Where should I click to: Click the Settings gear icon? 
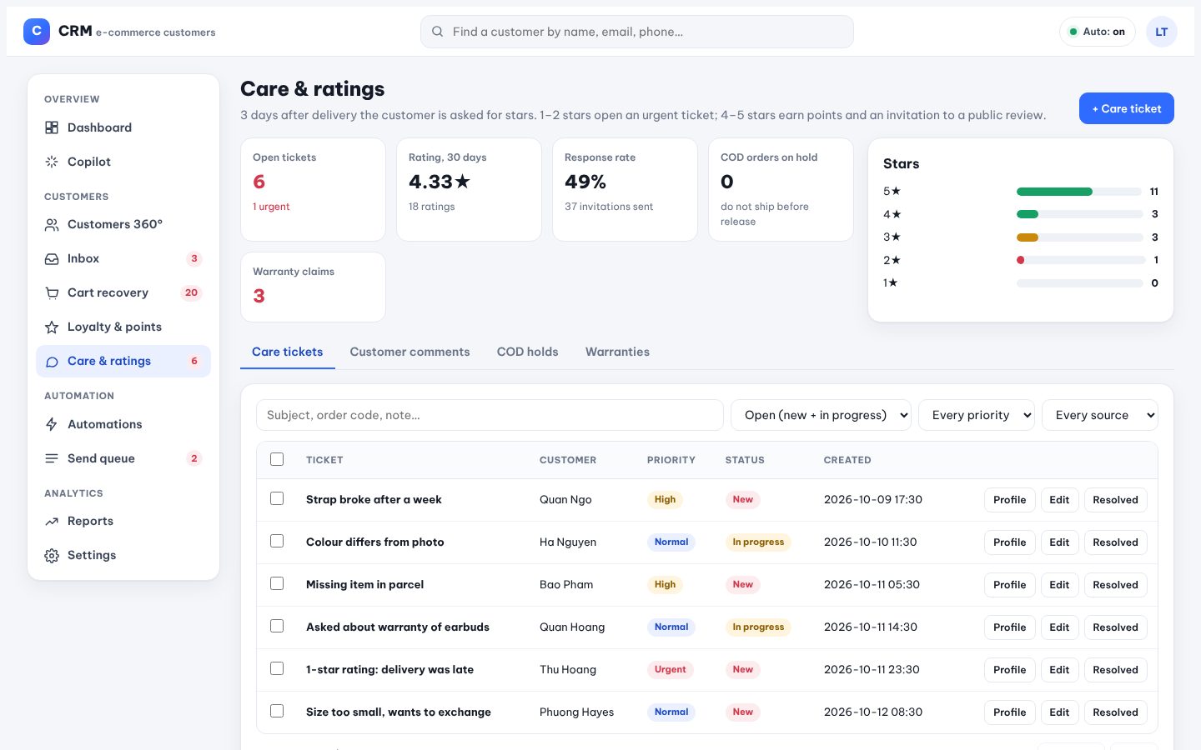point(52,555)
